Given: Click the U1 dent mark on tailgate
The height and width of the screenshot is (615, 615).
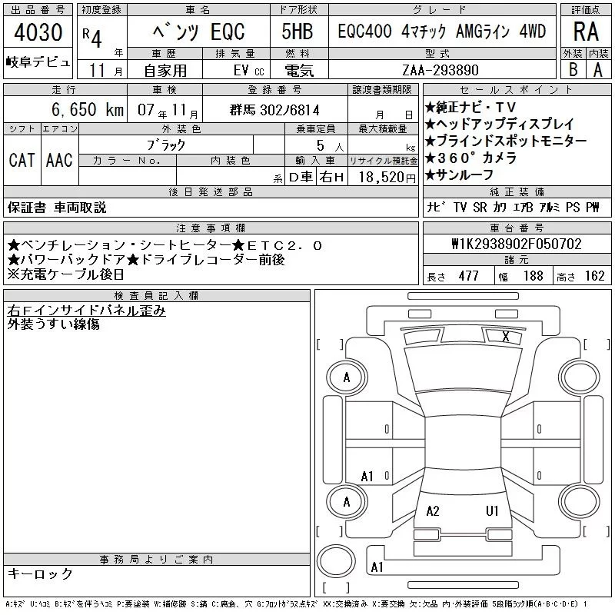Looking at the screenshot, I should click(492, 511).
